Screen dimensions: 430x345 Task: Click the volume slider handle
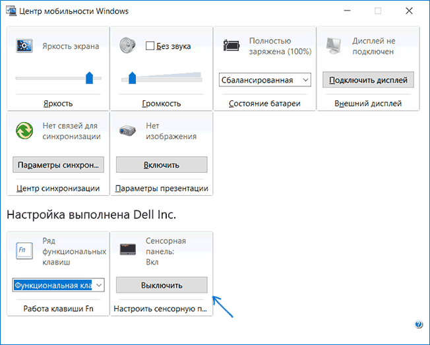tap(132, 78)
